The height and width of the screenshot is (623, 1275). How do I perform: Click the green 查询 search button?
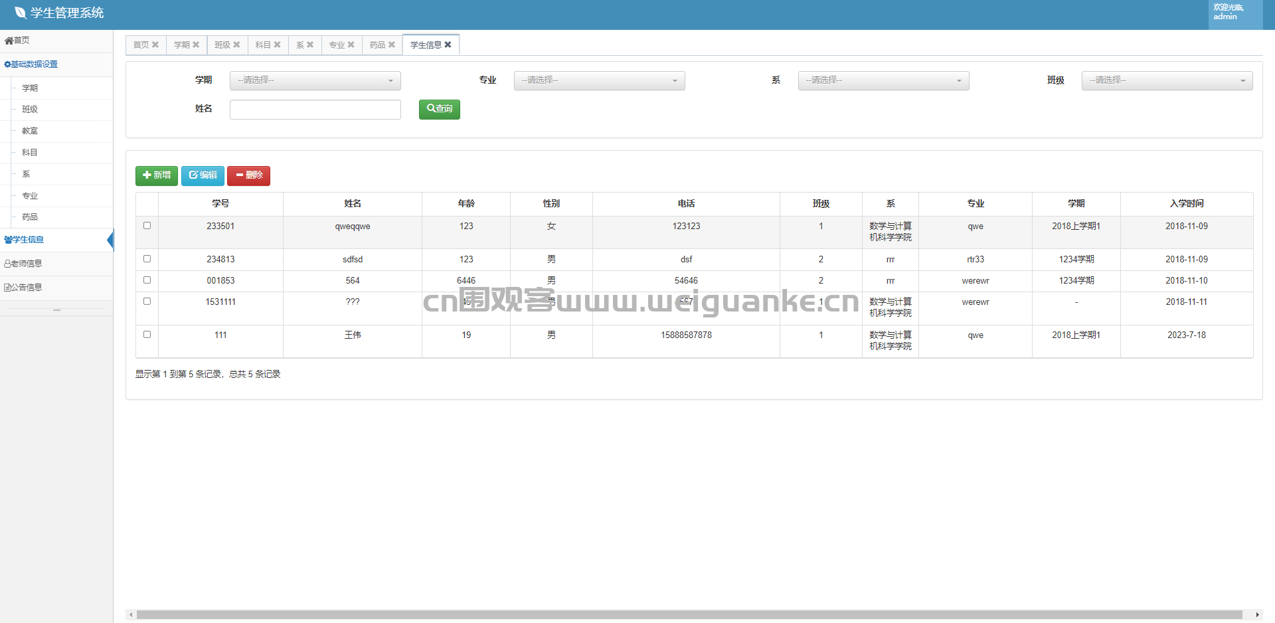439,109
